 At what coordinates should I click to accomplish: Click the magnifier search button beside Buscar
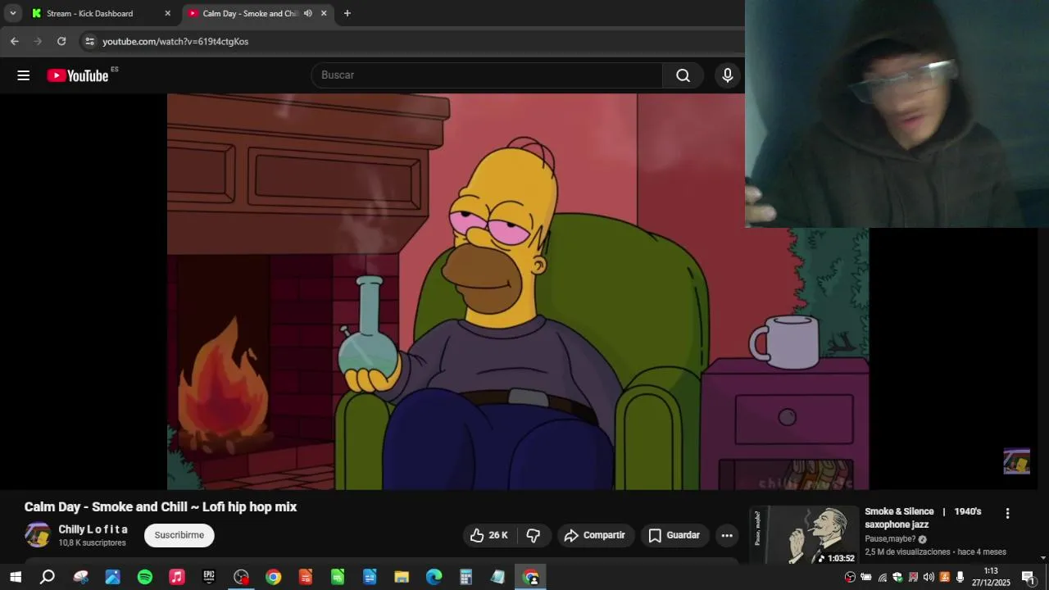(683, 75)
